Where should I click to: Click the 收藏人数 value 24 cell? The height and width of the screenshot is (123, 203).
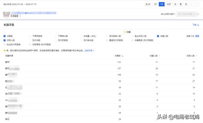[157, 68]
